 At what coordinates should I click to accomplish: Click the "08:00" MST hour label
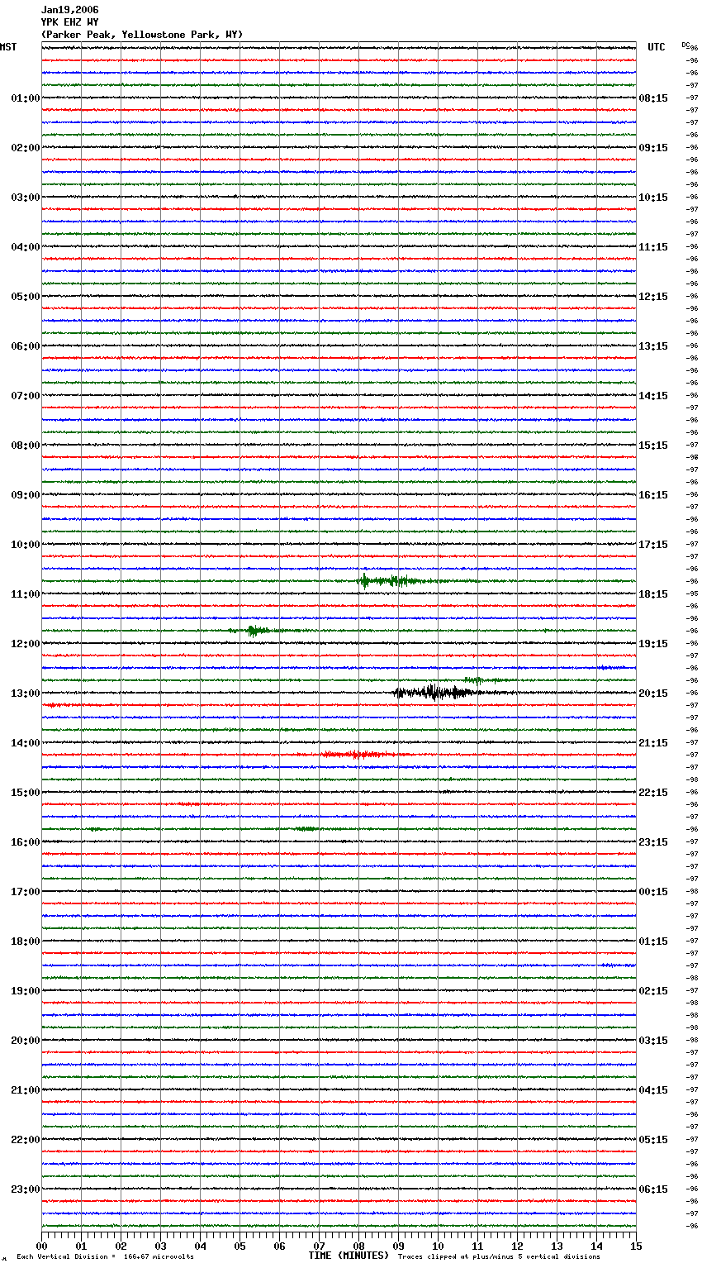click(25, 446)
